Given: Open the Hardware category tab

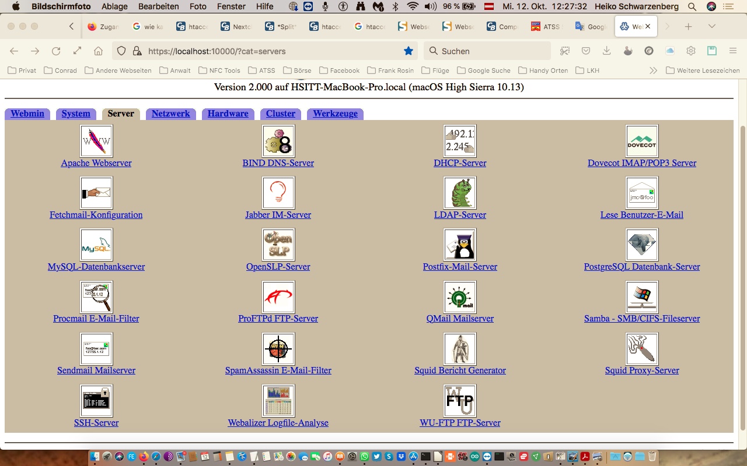Looking at the screenshot, I should 228,114.
